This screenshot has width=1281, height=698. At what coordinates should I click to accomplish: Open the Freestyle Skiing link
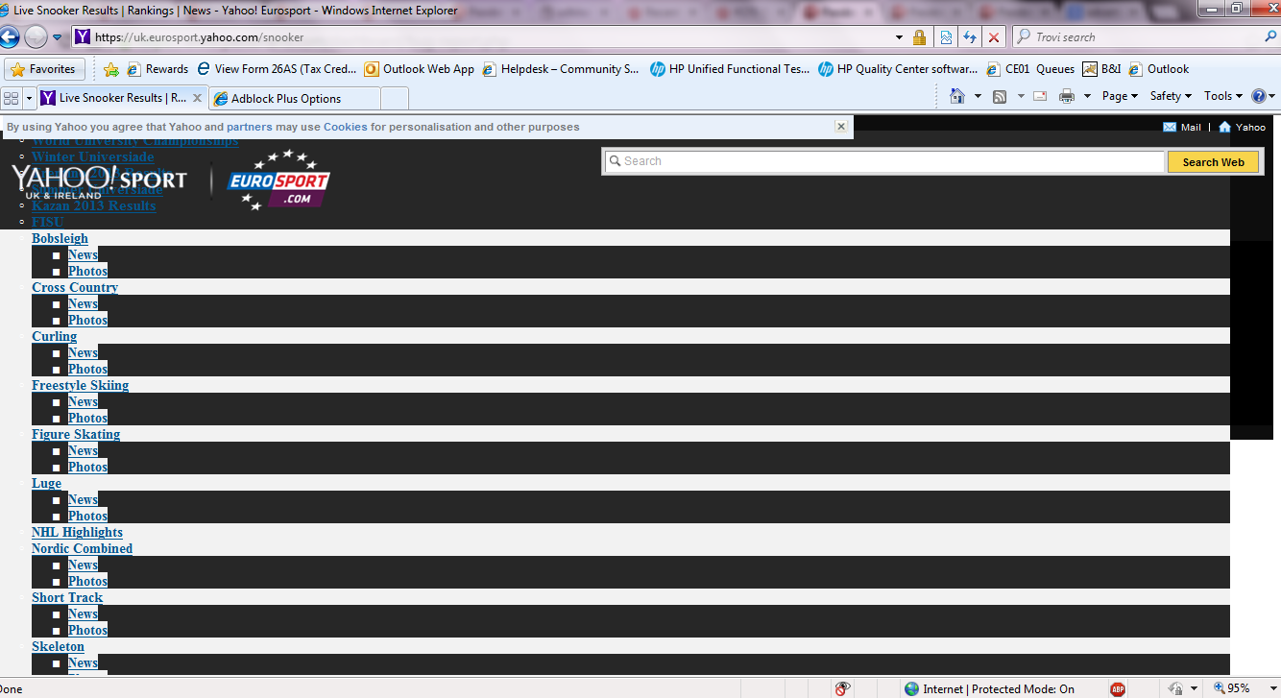80,385
